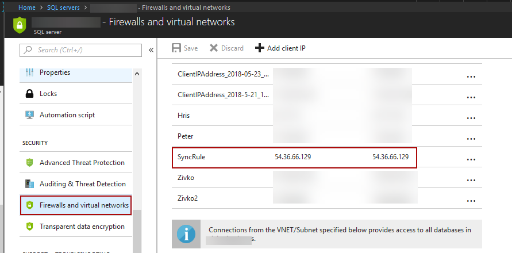Click the Advanced Threat Protection shield icon

coord(29,163)
